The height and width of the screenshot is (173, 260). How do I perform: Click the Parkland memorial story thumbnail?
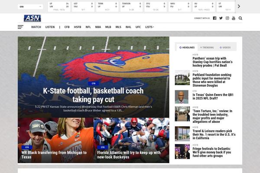(182, 77)
